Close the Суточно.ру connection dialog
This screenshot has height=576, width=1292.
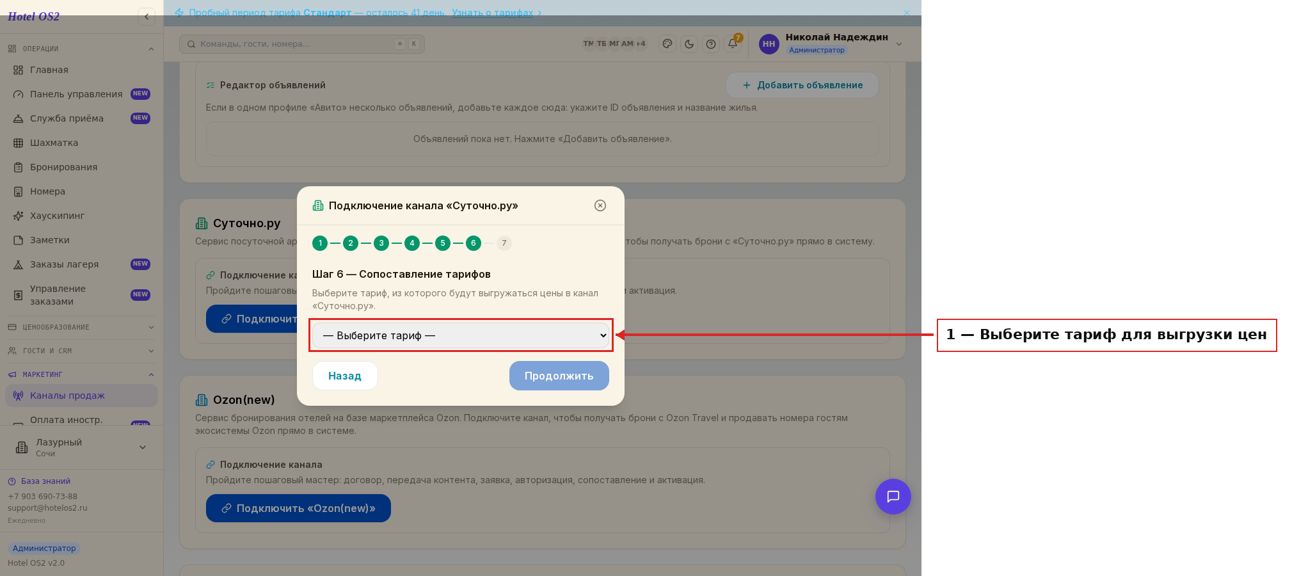pyautogui.click(x=600, y=205)
